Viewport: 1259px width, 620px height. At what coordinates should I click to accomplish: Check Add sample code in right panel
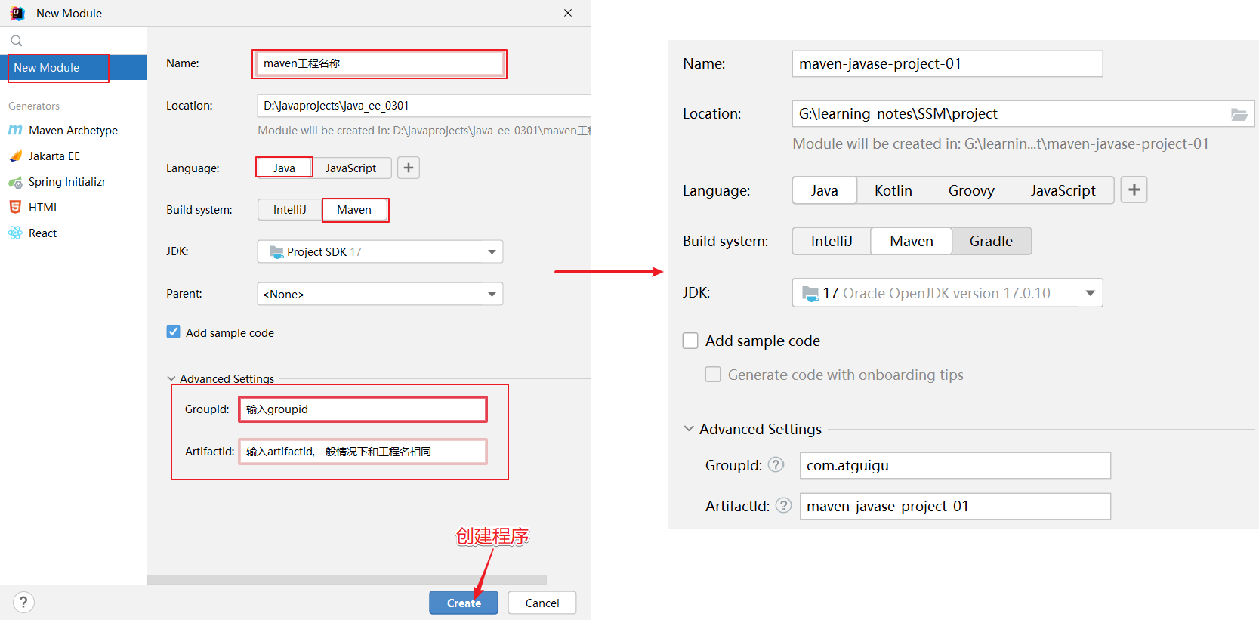coord(690,341)
